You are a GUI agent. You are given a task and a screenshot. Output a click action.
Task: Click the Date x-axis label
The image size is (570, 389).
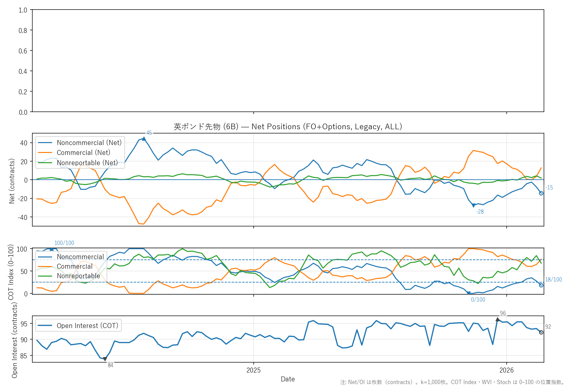click(288, 379)
